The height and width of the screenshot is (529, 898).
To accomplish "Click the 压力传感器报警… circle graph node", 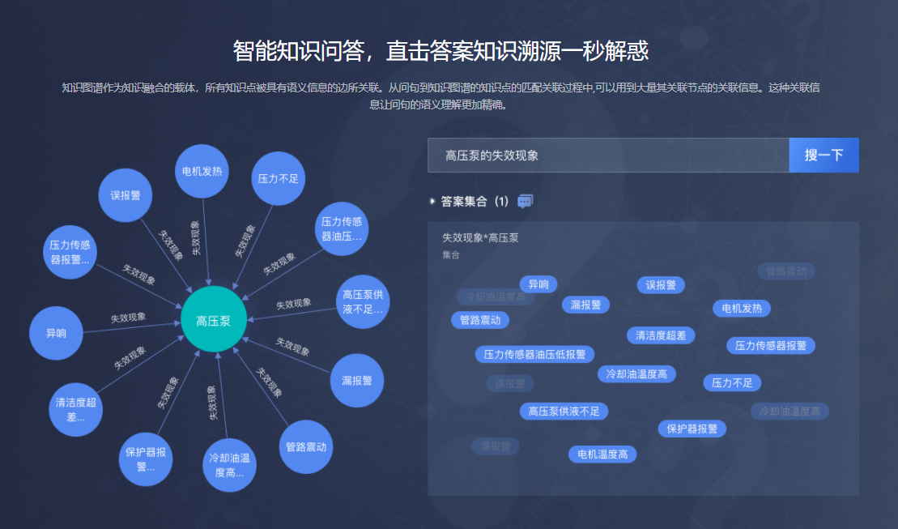I will 70,252.
